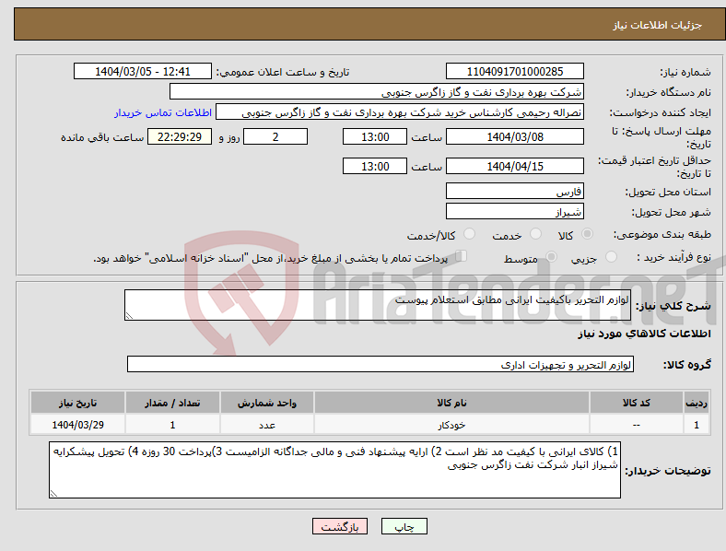Select the کالا radio button
The height and width of the screenshot is (551, 726).
coord(587,234)
